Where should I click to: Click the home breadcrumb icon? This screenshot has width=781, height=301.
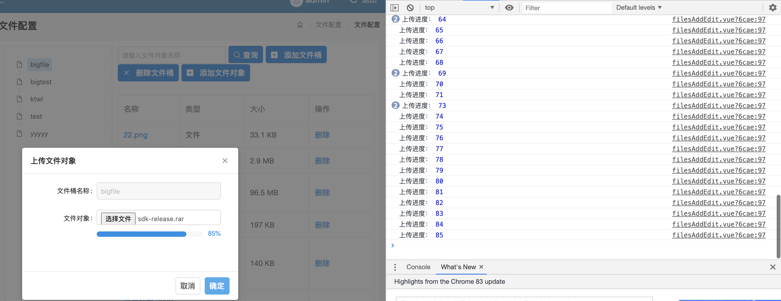(x=299, y=25)
